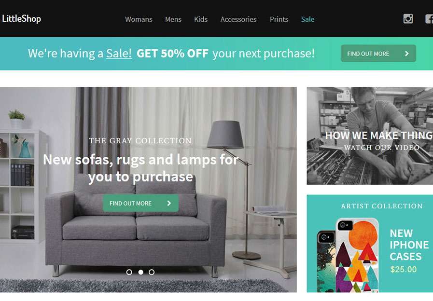Open the Mens menu item
The image size is (433, 301).
(x=173, y=19)
